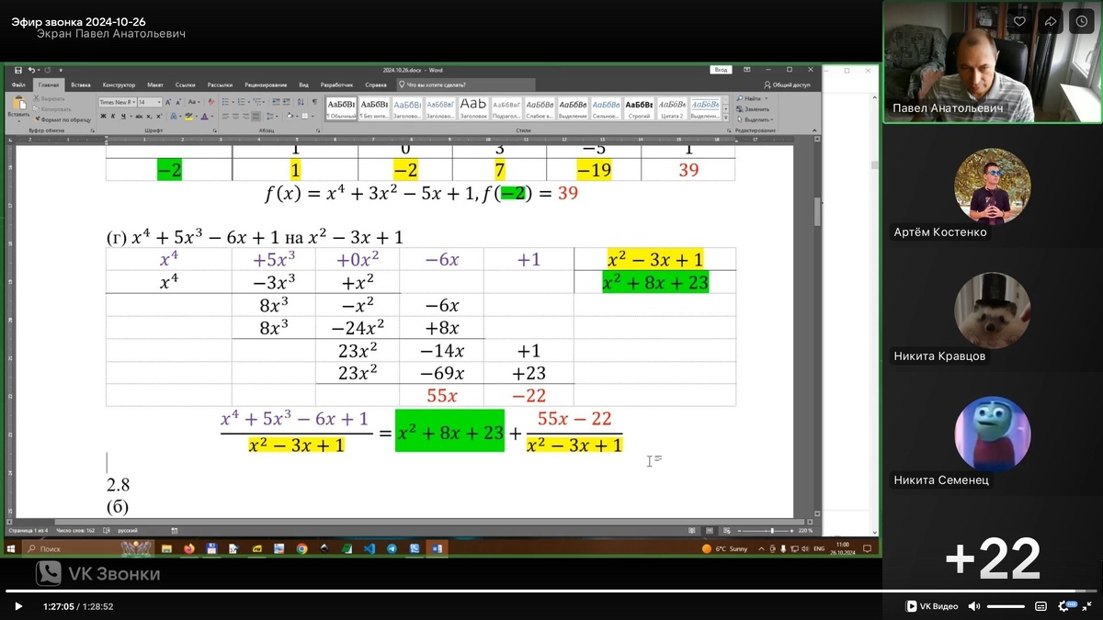Image resolution: width=1103 pixels, height=620 pixels.
Task: Click the Вход sign-in button
Action: point(721,70)
